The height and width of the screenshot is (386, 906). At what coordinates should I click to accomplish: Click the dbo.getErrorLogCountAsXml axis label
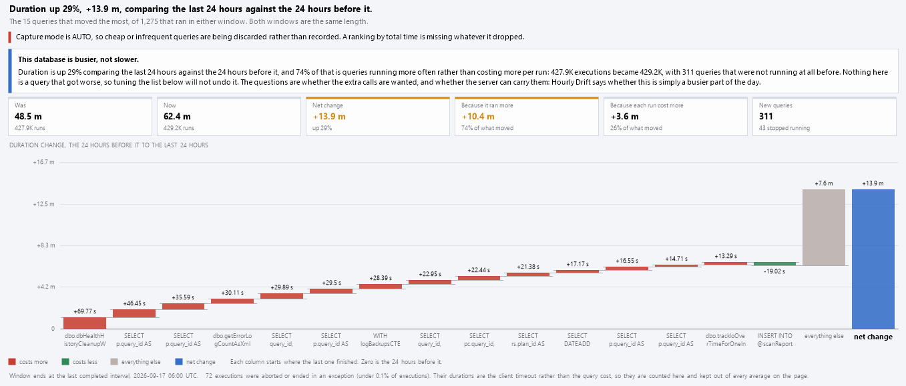pos(232,340)
